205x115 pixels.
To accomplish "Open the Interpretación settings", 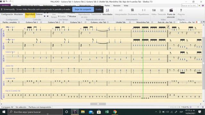I will click(x=121, y=12).
